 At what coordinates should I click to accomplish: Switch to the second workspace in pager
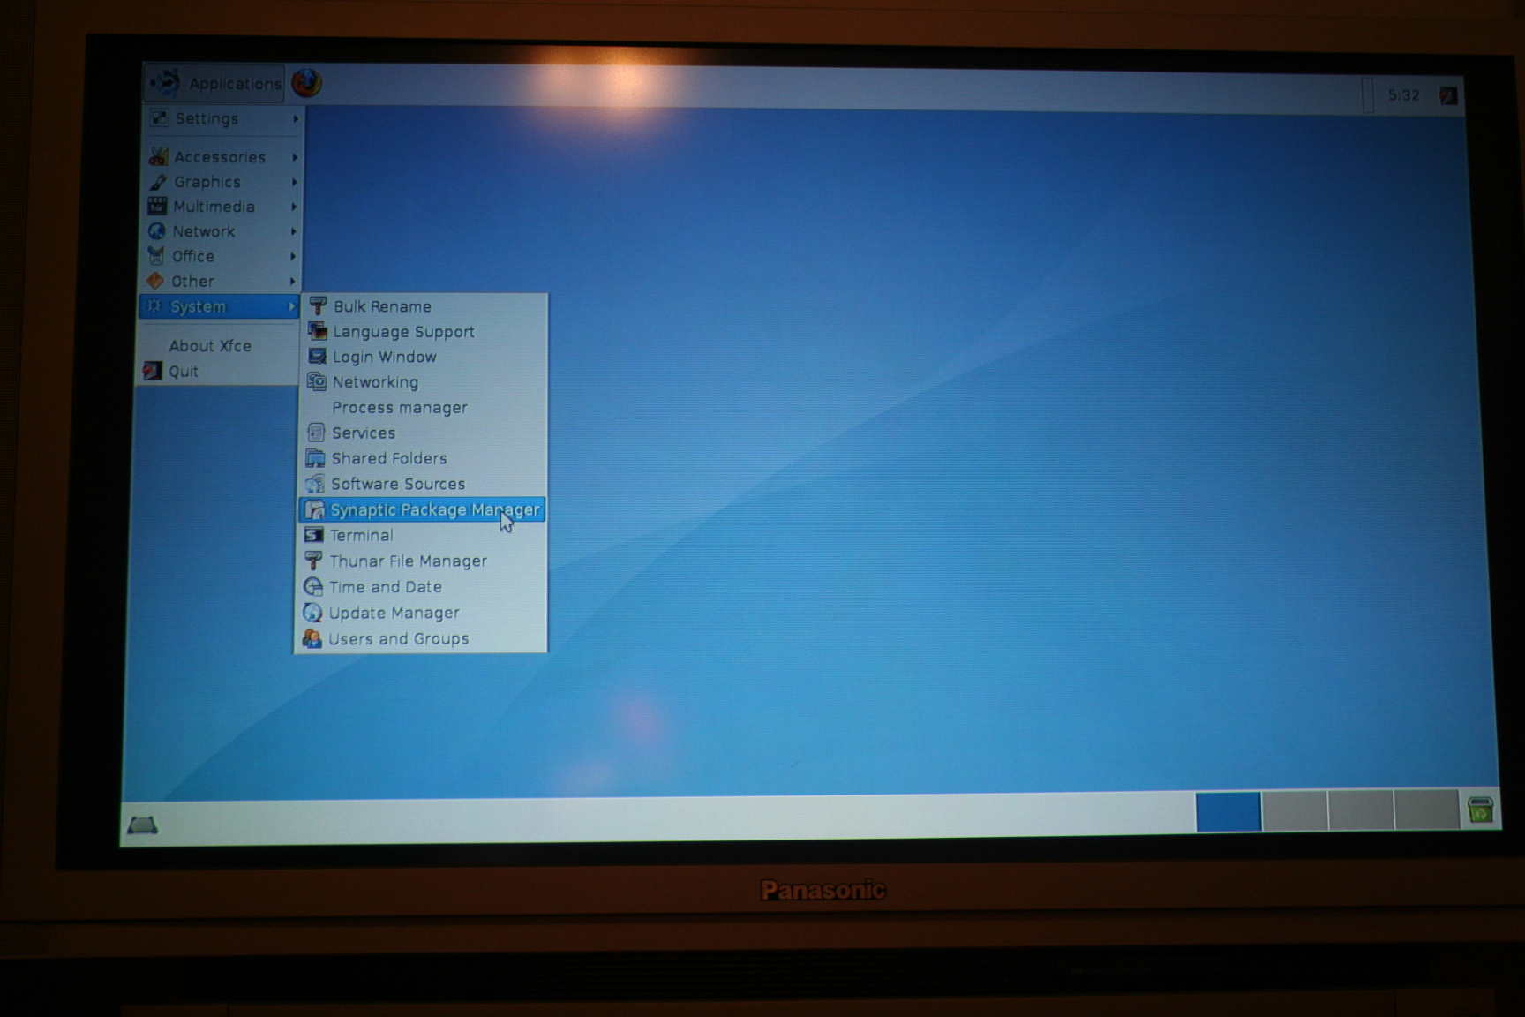(1295, 810)
